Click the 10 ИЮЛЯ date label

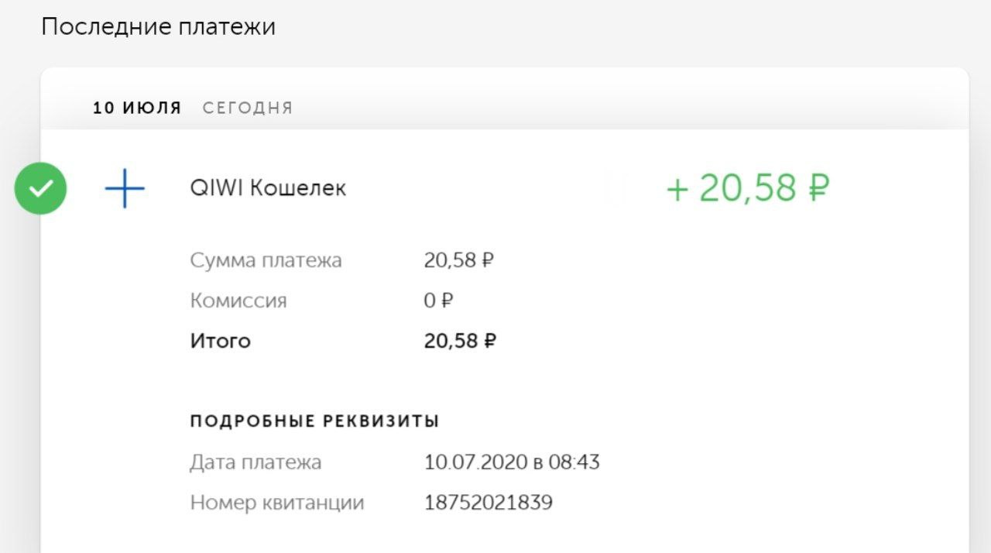click(137, 108)
